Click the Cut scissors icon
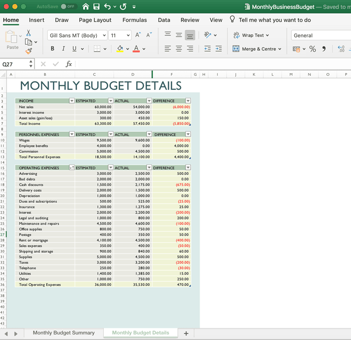This screenshot has width=351, height=340. (29, 33)
